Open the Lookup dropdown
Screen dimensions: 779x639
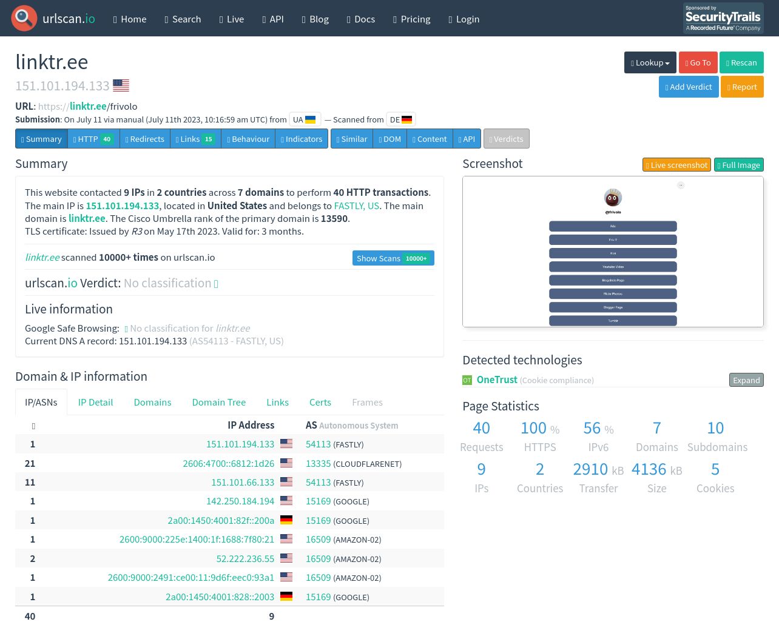click(x=650, y=62)
